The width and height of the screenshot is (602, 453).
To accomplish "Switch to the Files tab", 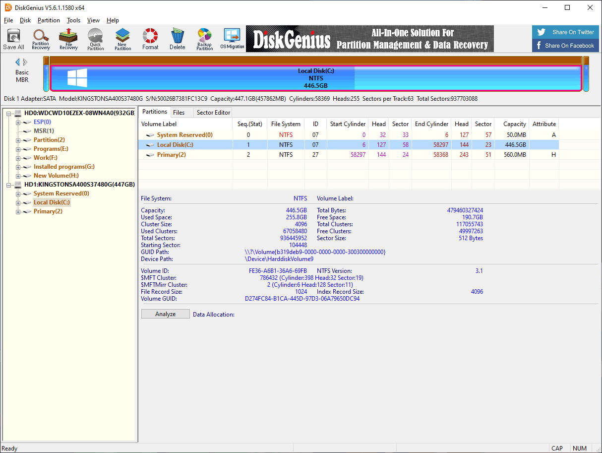I will click(x=179, y=113).
